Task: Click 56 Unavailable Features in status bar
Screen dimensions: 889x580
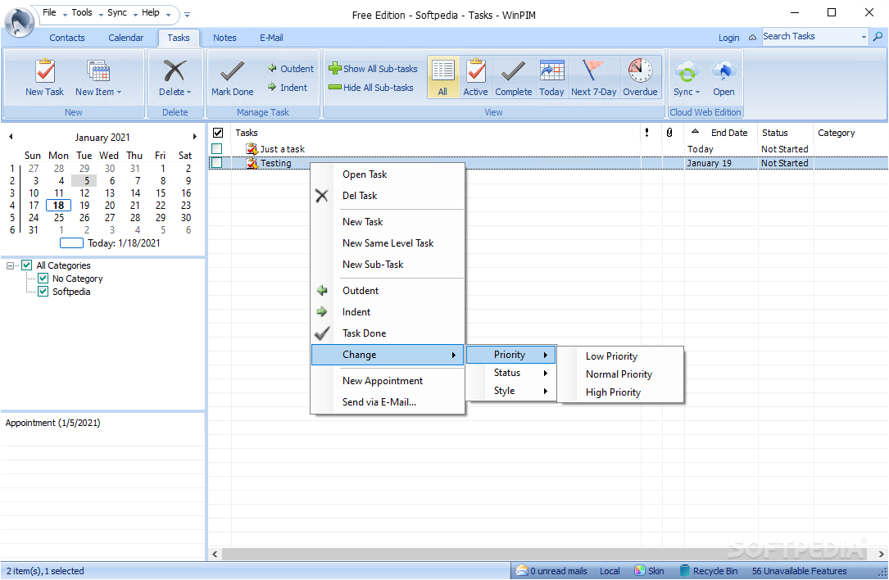Action: coord(799,571)
